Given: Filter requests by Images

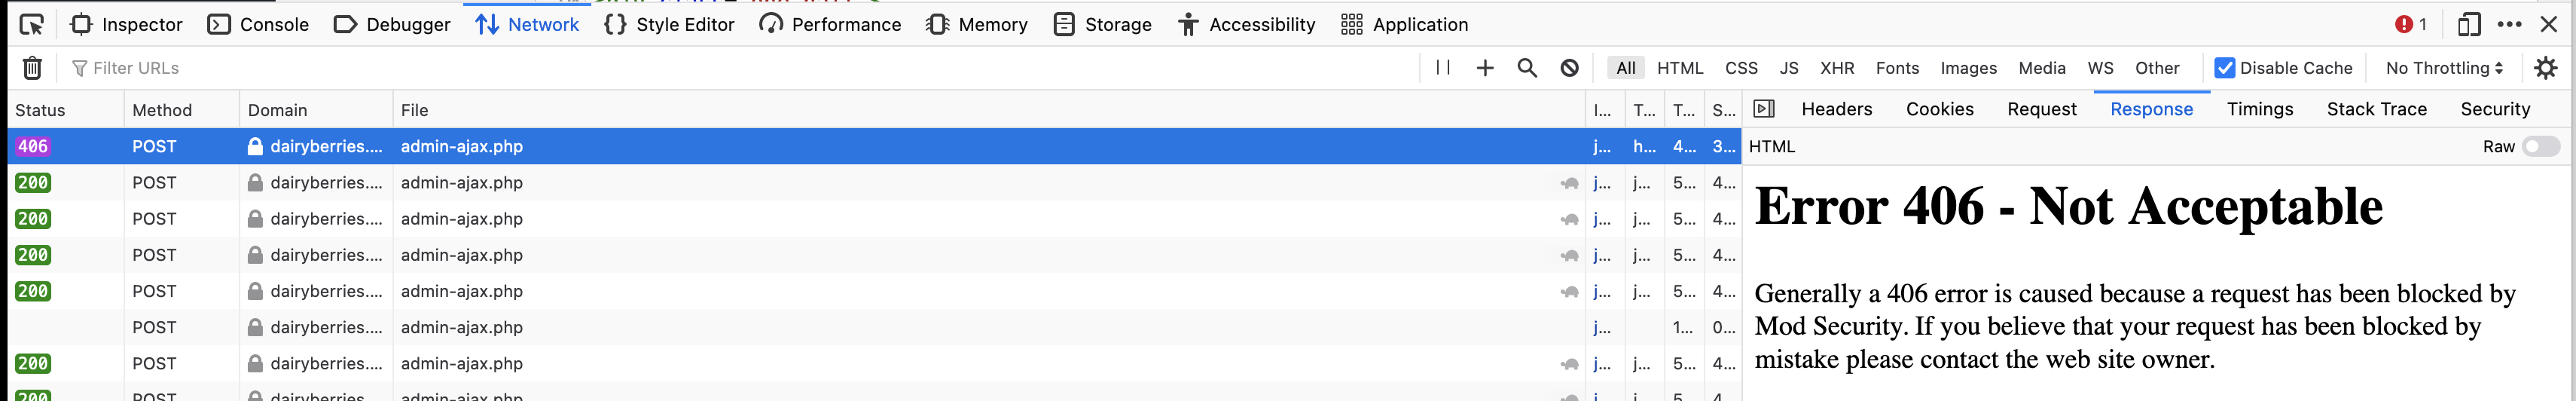Looking at the screenshot, I should [x=1968, y=68].
